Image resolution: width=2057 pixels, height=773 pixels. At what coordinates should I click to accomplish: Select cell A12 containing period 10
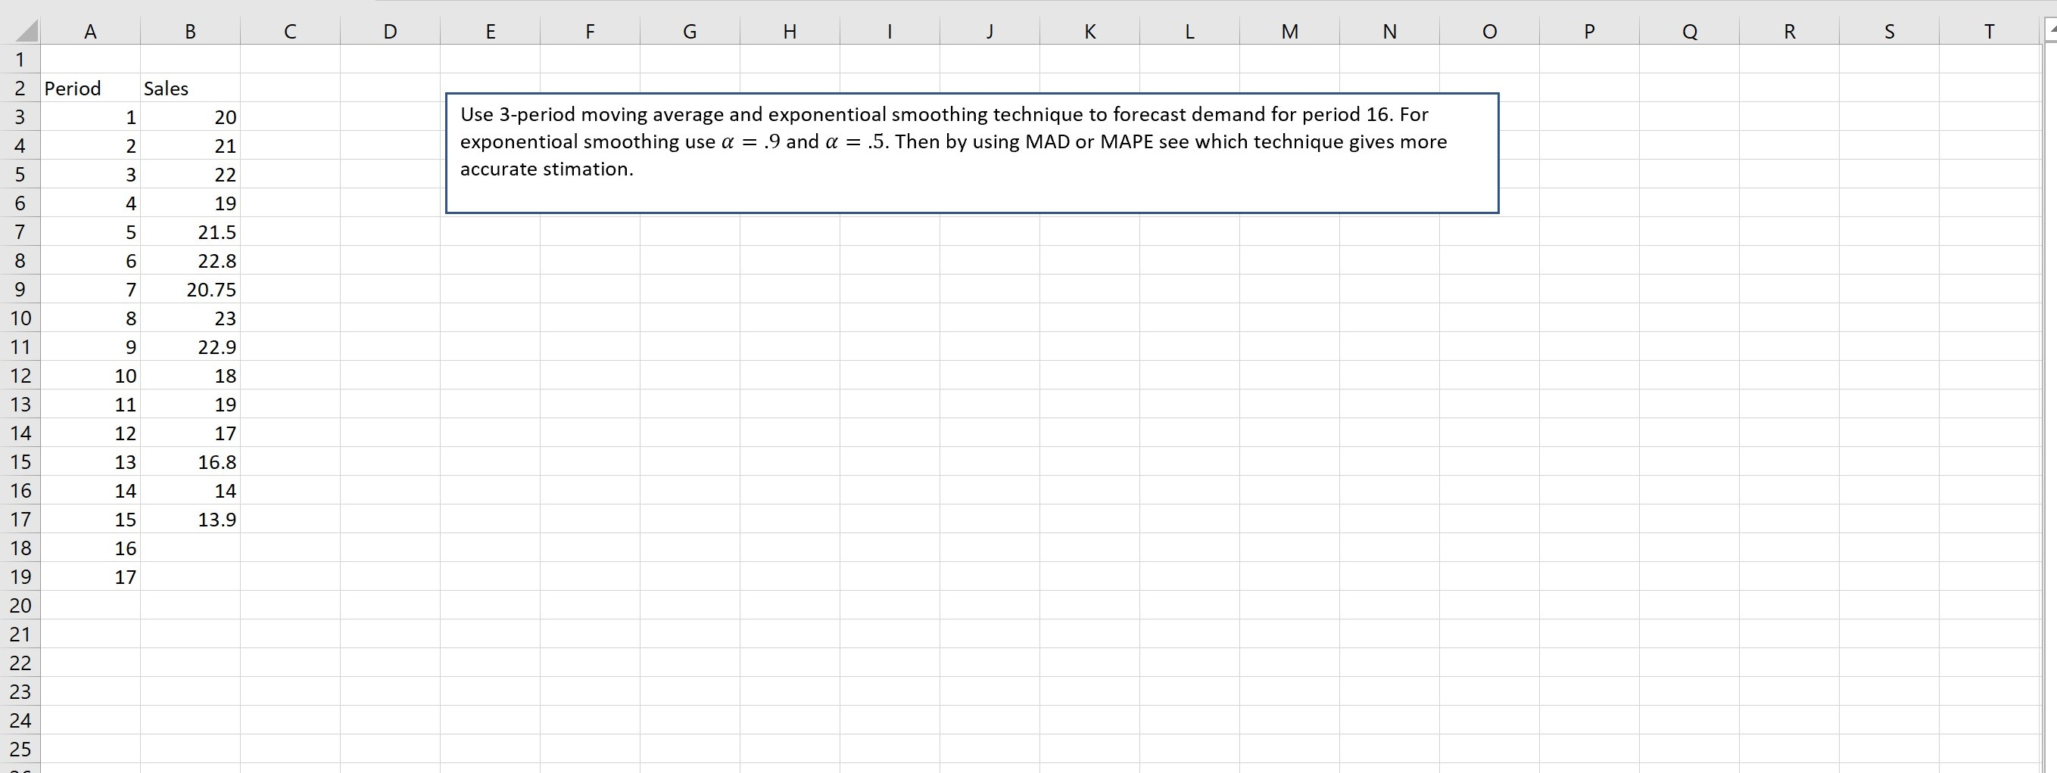click(90, 375)
